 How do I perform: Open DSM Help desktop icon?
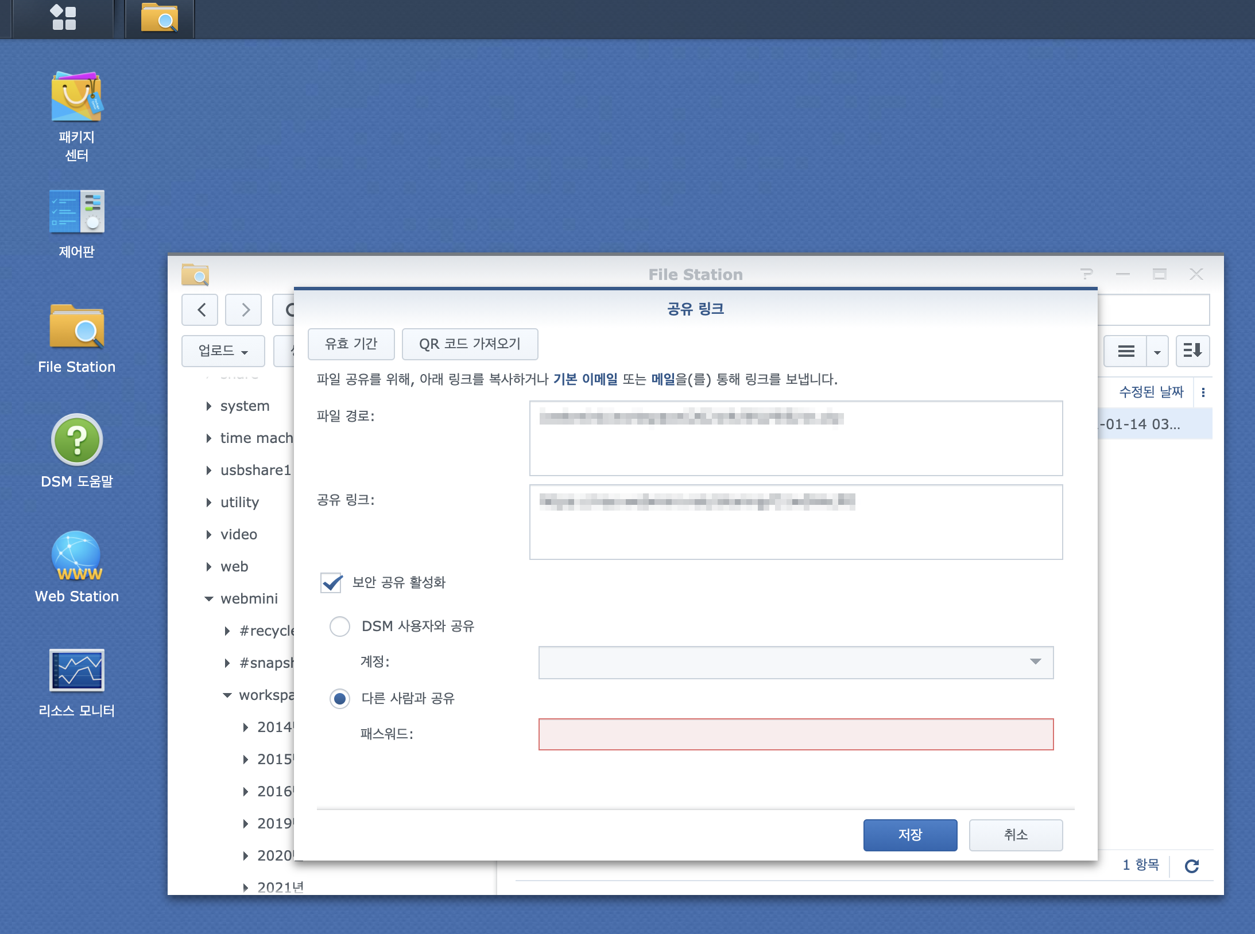[76, 441]
